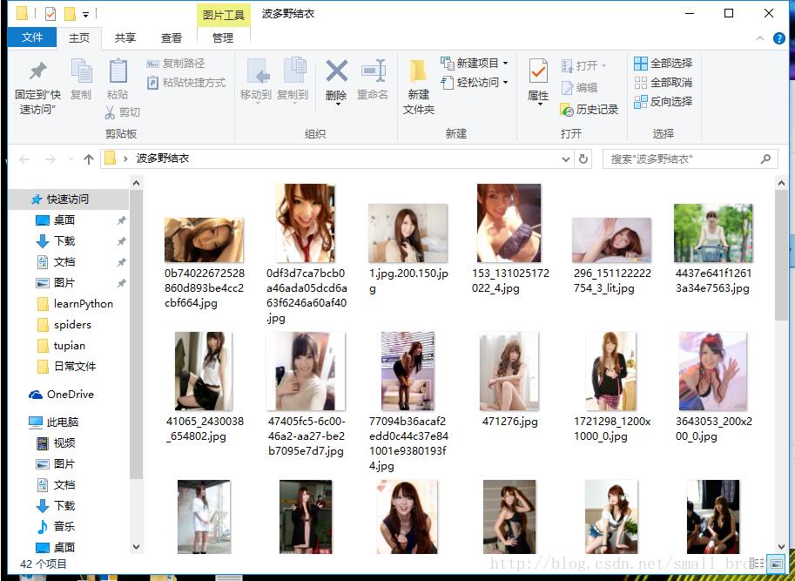The width and height of the screenshot is (795, 581).
Task: Switch to the 共享 (Share) tab
Action: point(125,38)
